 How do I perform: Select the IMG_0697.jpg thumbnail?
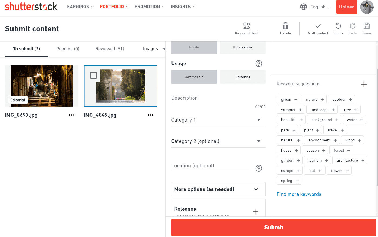coord(42,86)
